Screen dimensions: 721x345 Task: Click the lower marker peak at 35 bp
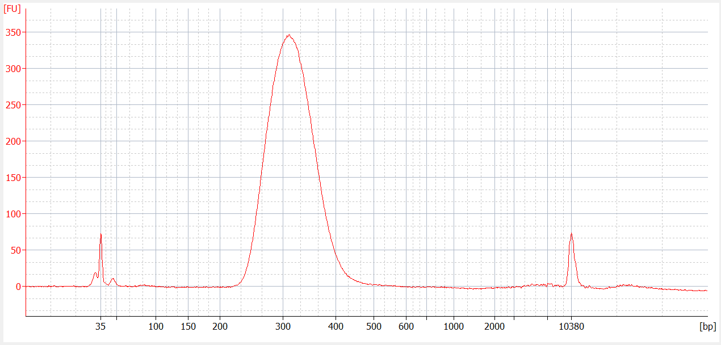[x=100, y=234]
